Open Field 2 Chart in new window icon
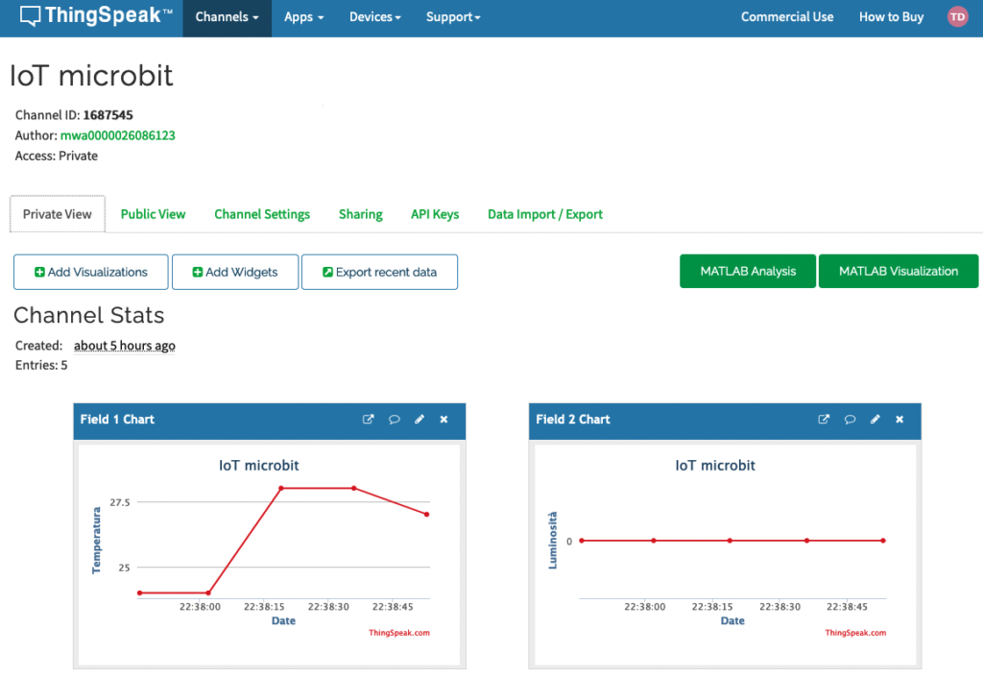This screenshot has width=983, height=677. (824, 420)
